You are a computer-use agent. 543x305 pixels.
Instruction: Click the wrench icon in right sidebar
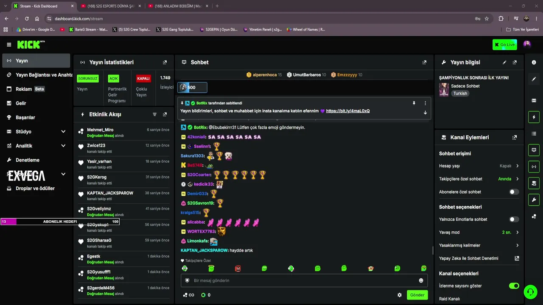[534, 200]
